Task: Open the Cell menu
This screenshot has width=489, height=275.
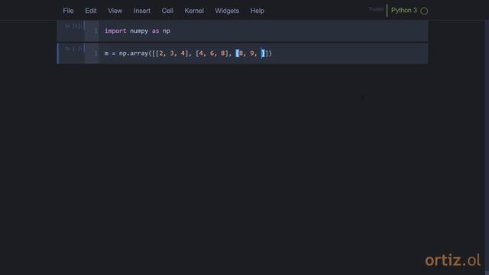Action: click(167, 11)
